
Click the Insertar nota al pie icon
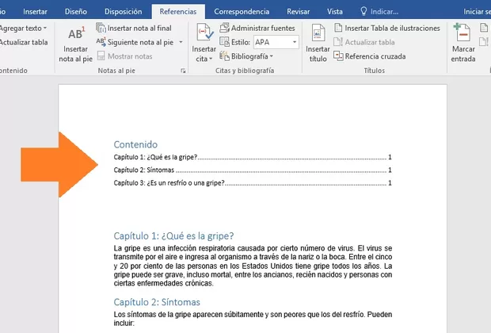[76, 33]
